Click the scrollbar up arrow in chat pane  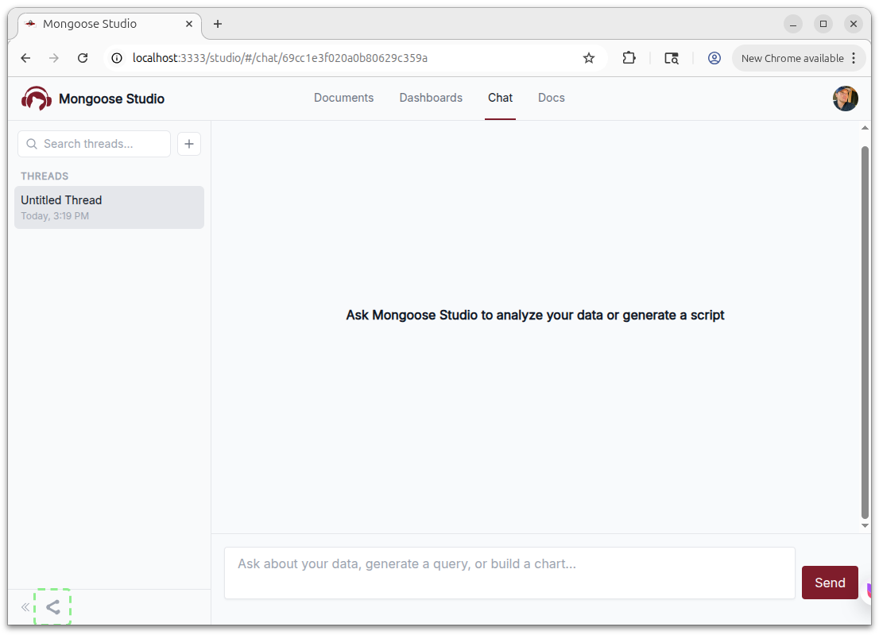point(865,128)
